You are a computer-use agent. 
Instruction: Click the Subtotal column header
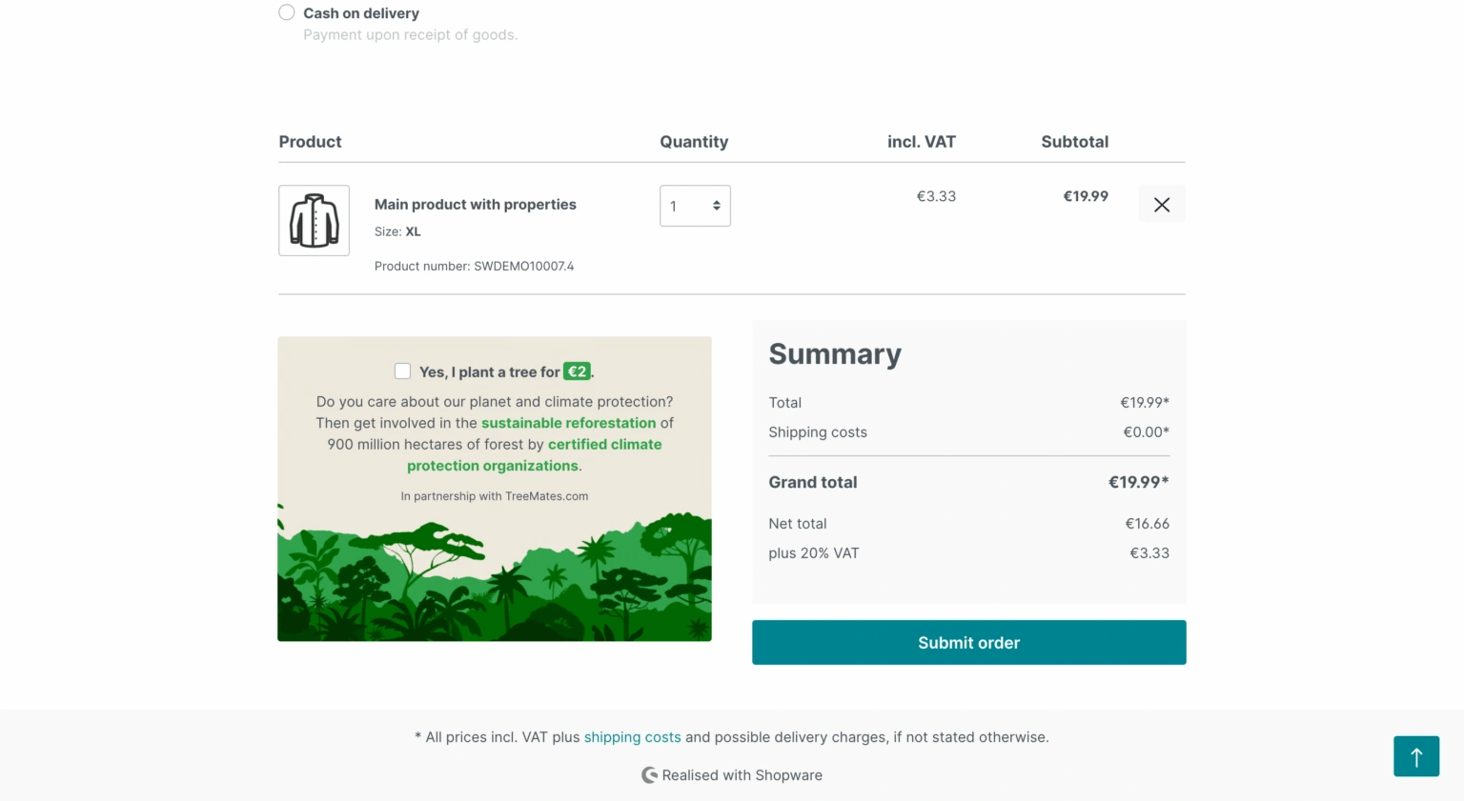tap(1075, 141)
